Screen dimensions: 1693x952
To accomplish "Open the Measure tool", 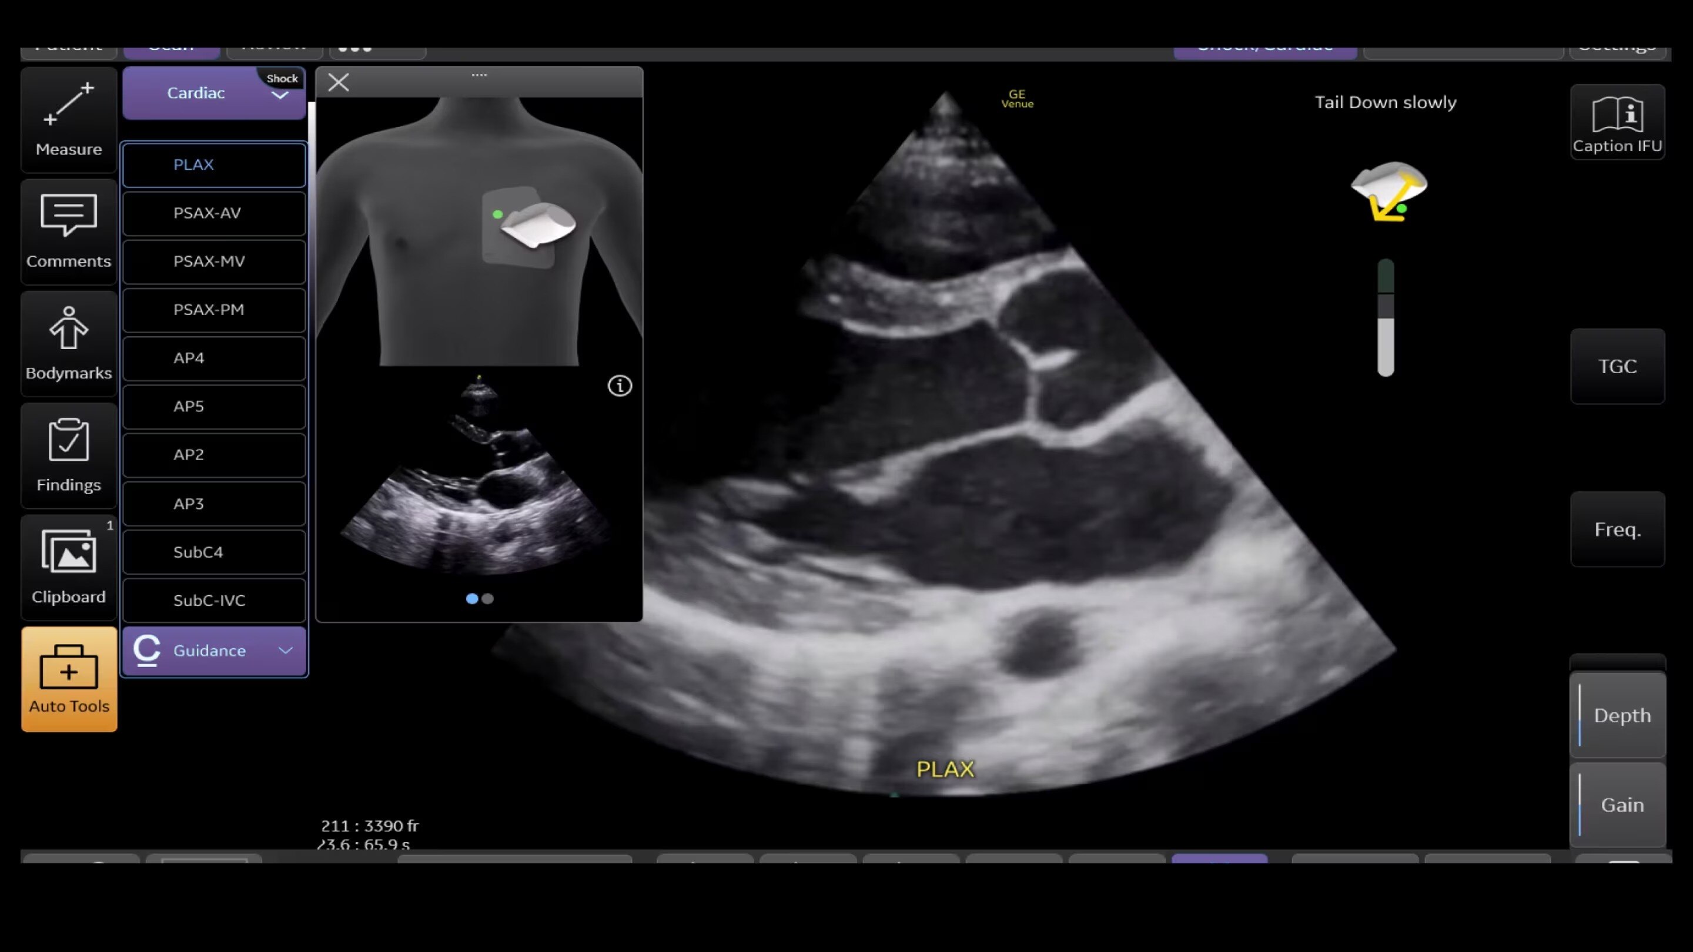I will (68, 119).
